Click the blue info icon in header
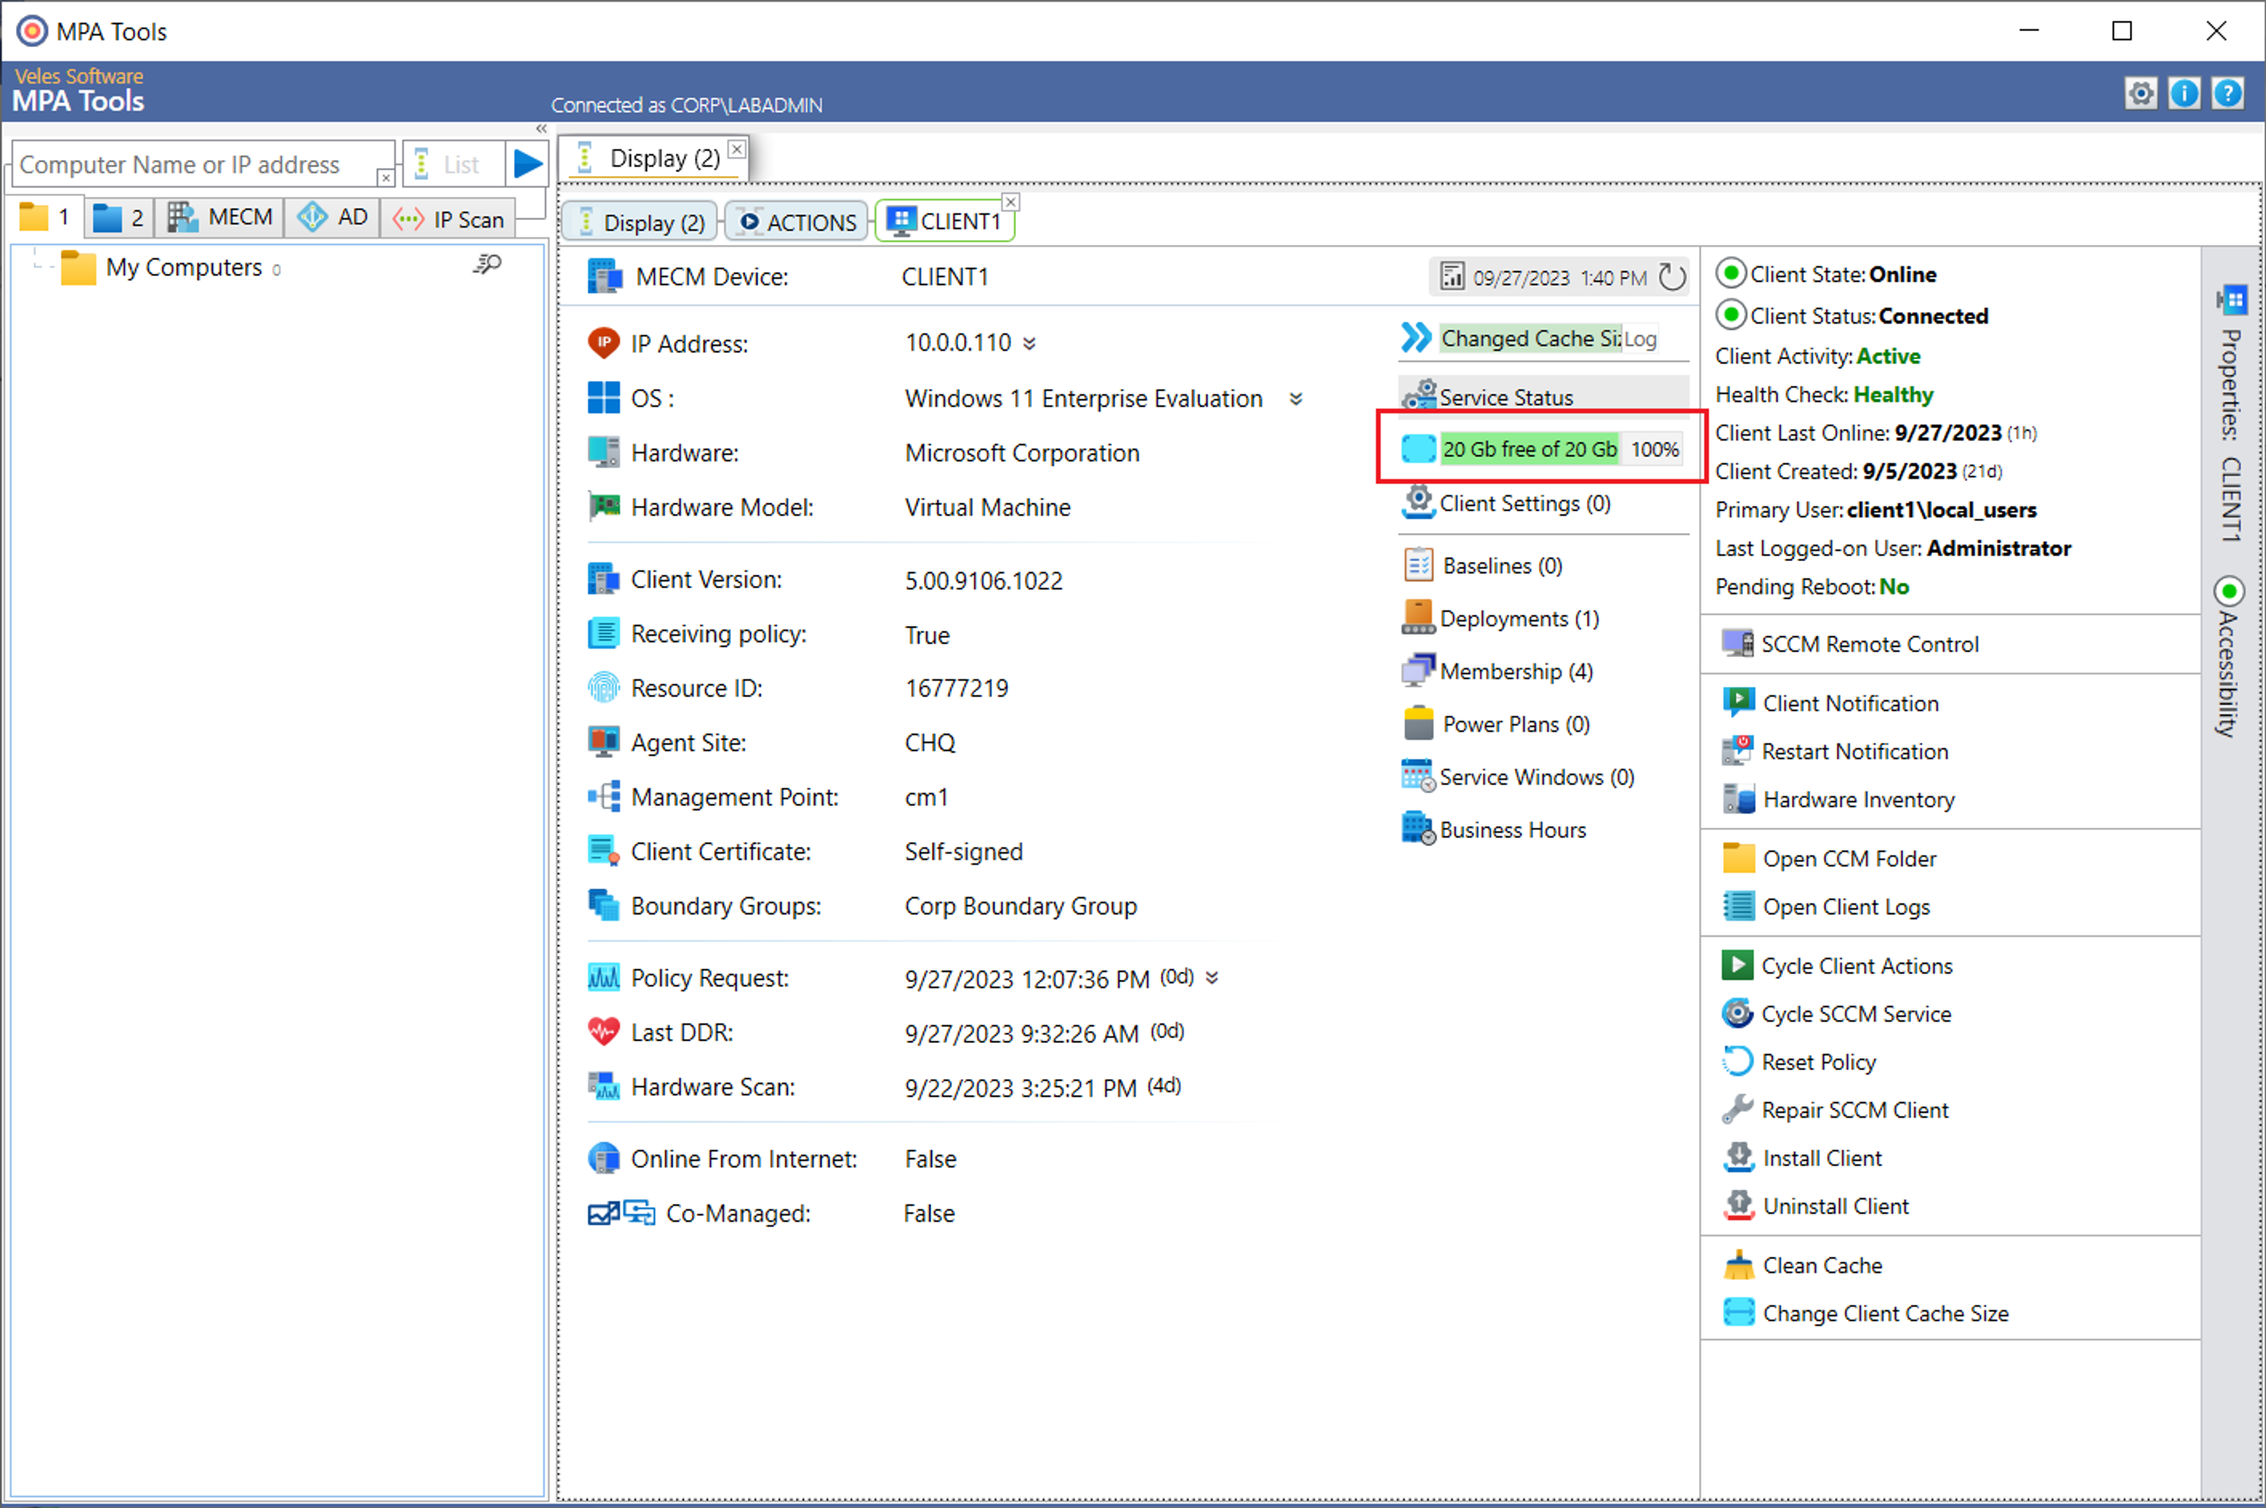 pyautogui.click(x=2184, y=93)
